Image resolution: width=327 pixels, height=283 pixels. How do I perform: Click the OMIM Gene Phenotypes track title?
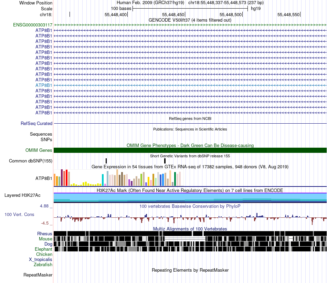(190, 146)
